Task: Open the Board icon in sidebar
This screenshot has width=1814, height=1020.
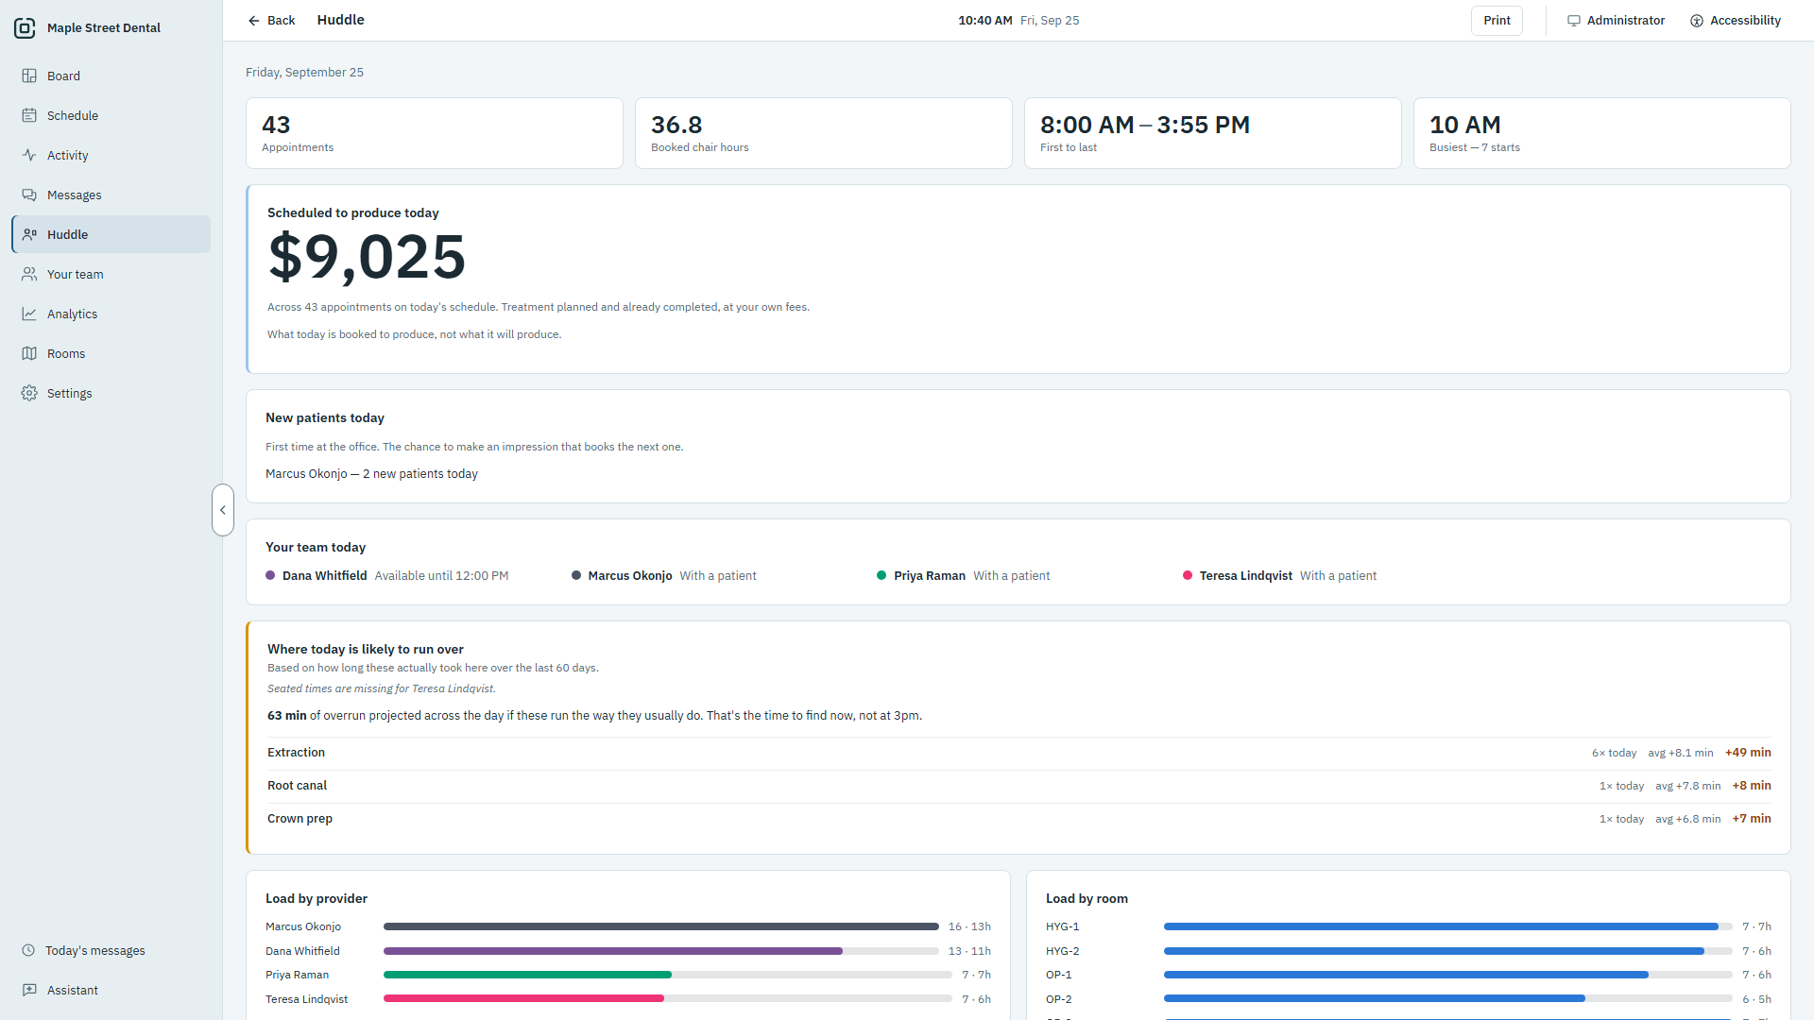Action: coord(29,76)
